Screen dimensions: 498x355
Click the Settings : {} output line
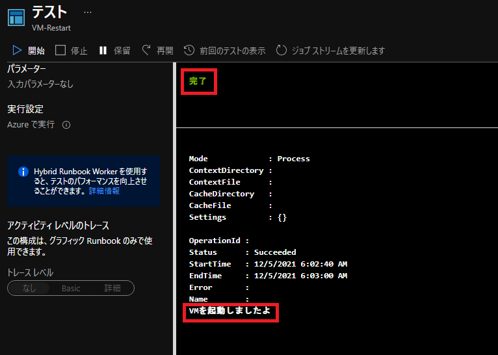(x=238, y=218)
